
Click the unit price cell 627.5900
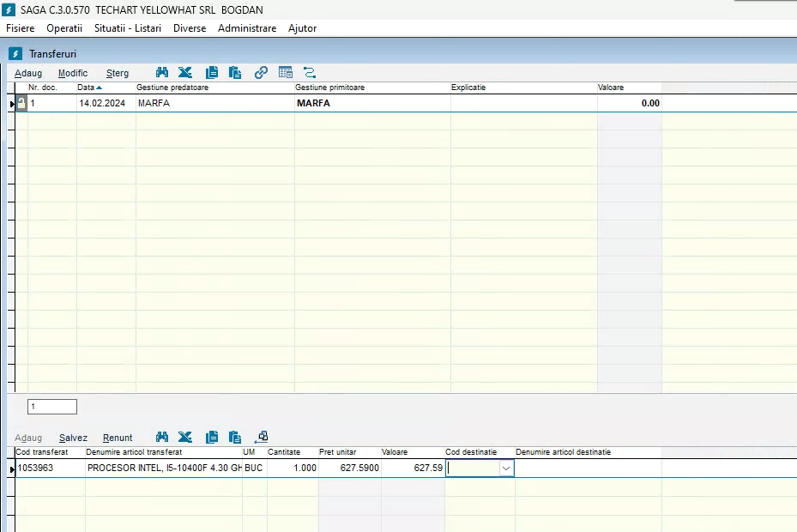(350, 468)
